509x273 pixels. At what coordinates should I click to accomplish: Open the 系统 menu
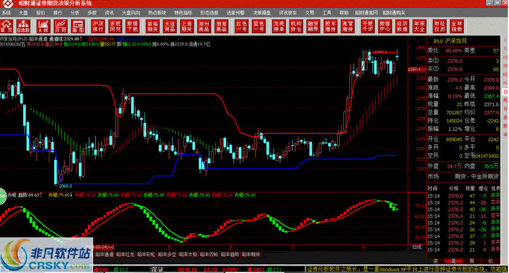pos(6,13)
